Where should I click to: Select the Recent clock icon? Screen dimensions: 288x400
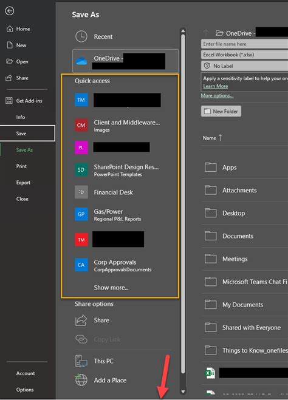(x=81, y=36)
